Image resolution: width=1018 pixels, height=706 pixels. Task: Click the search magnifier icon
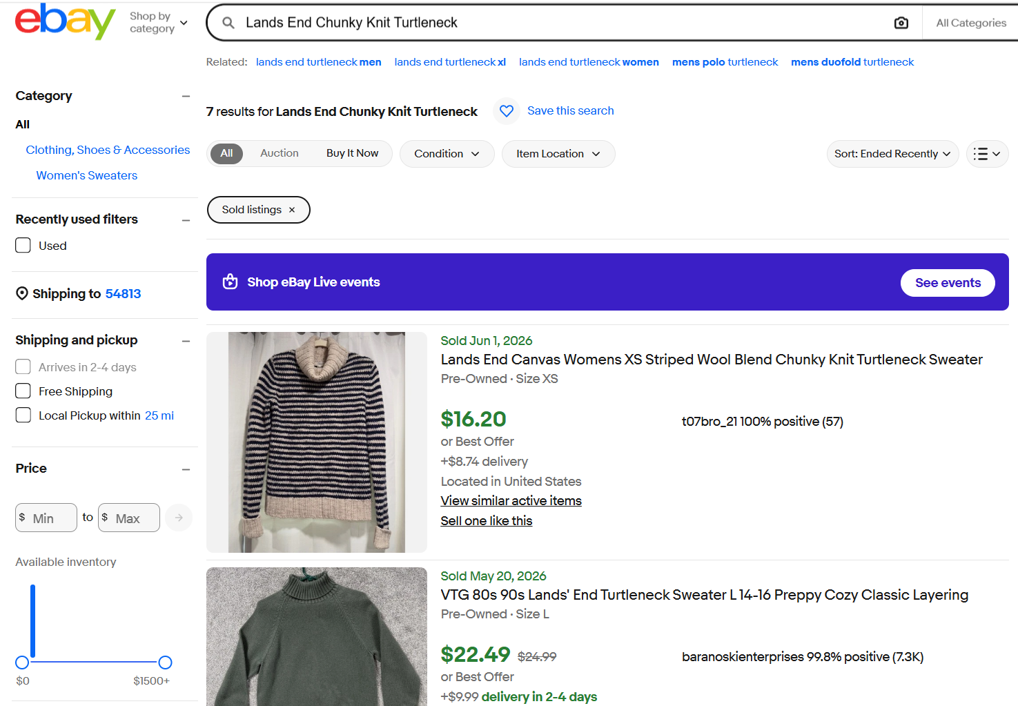point(228,23)
